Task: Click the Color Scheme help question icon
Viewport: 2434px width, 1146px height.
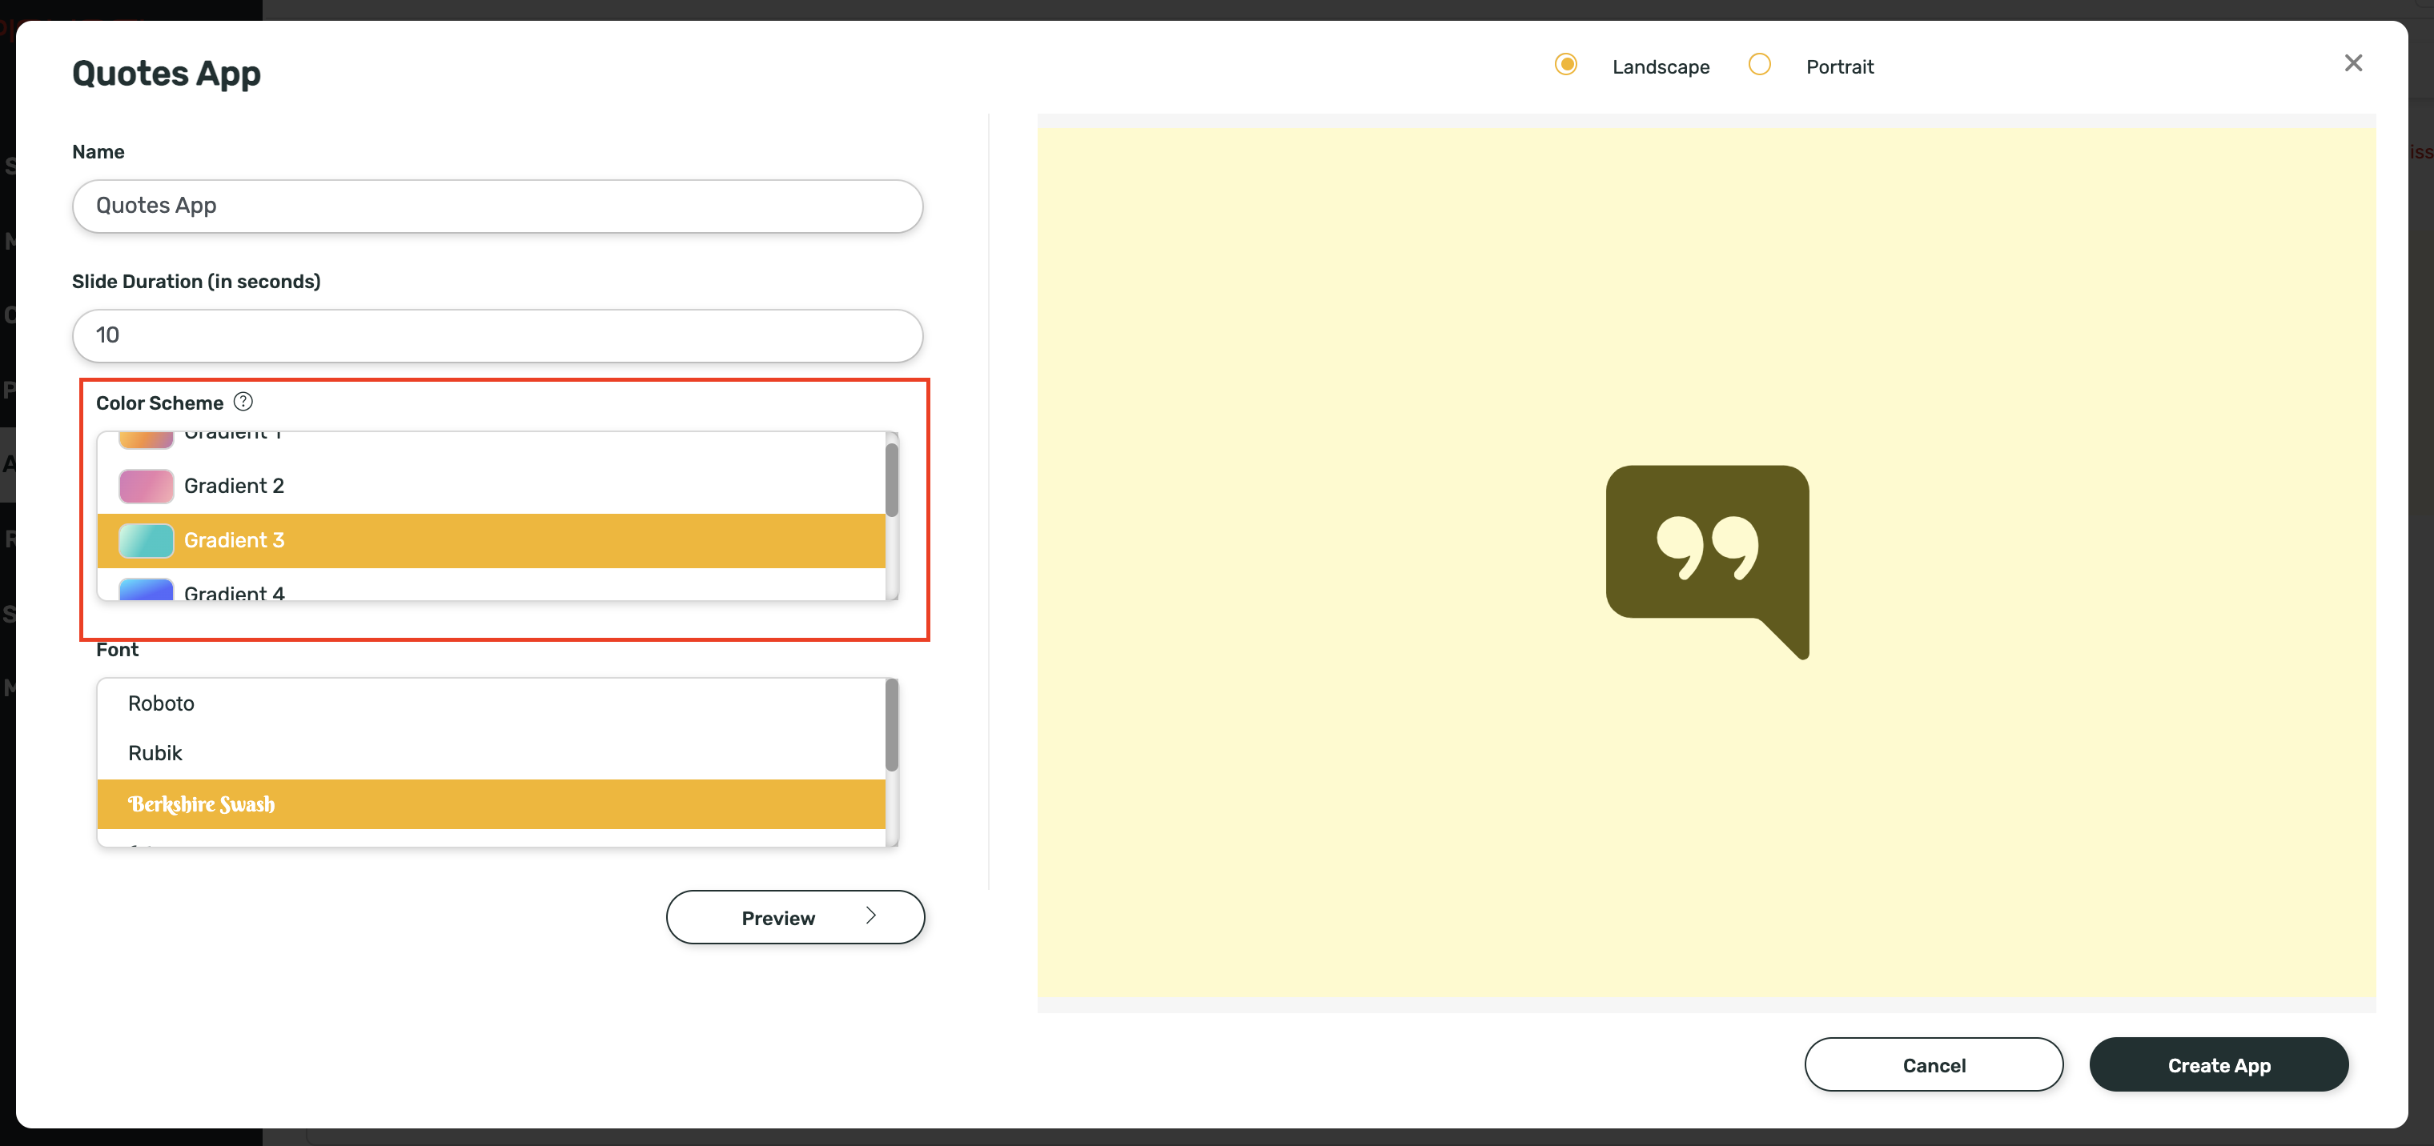Action: tap(243, 402)
